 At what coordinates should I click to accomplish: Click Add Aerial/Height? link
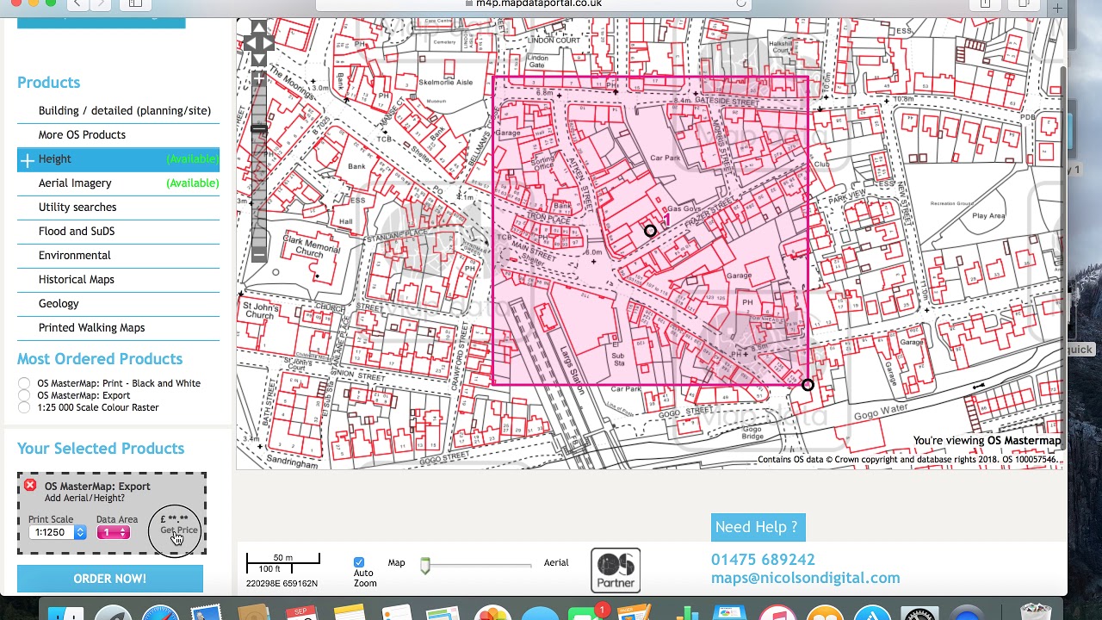pyautogui.click(x=84, y=499)
